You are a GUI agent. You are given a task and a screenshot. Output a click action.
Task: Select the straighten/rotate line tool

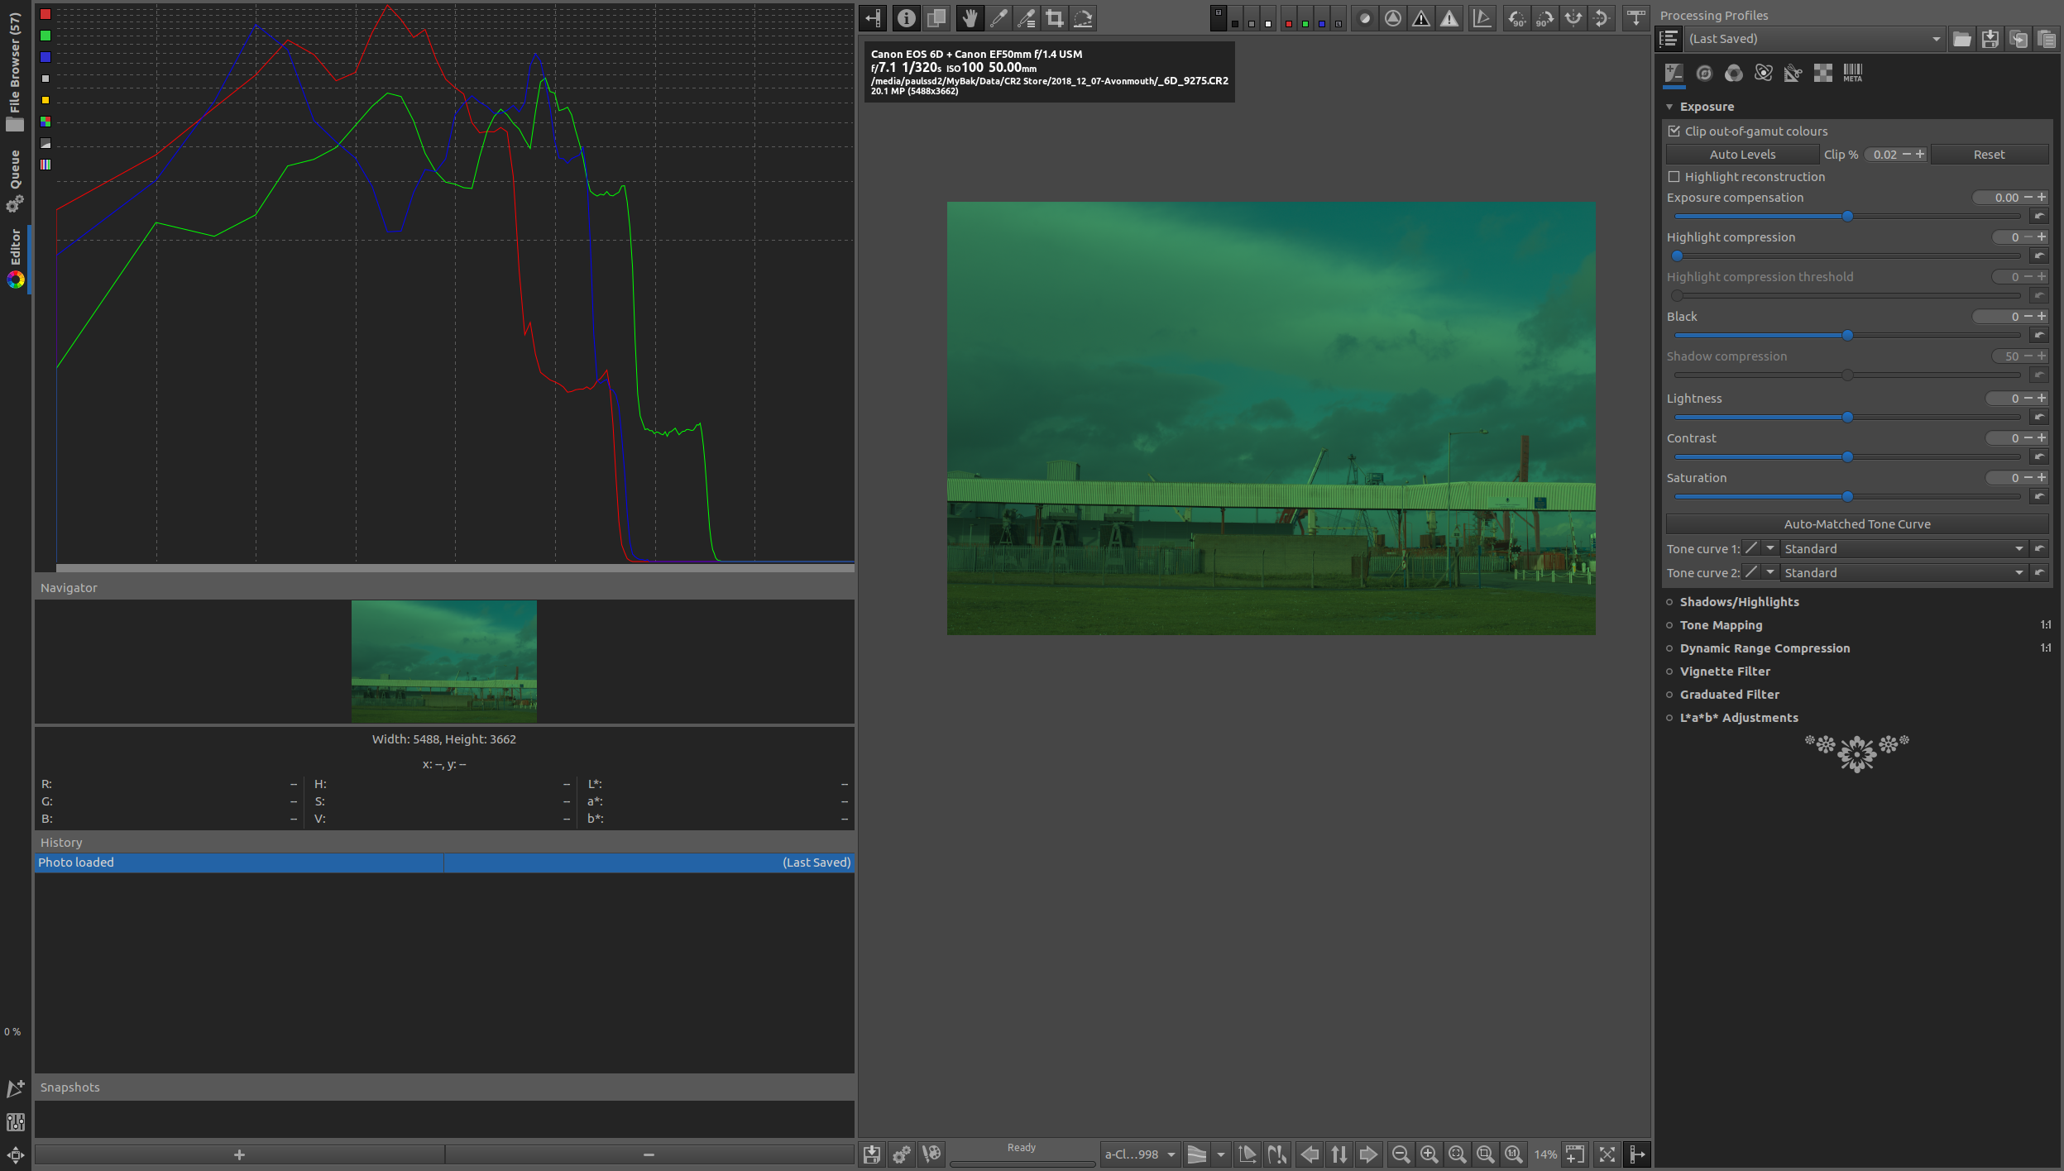[1083, 18]
